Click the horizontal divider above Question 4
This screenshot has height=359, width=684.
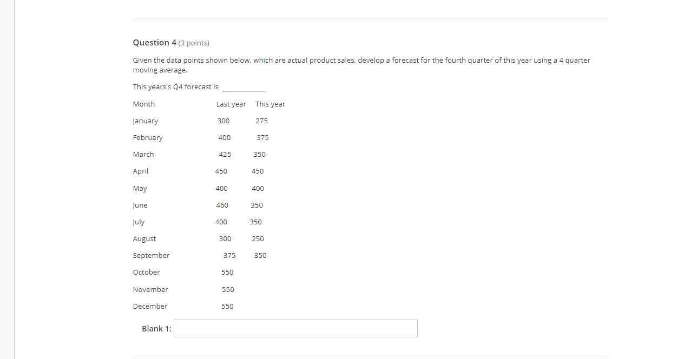(x=371, y=17)
